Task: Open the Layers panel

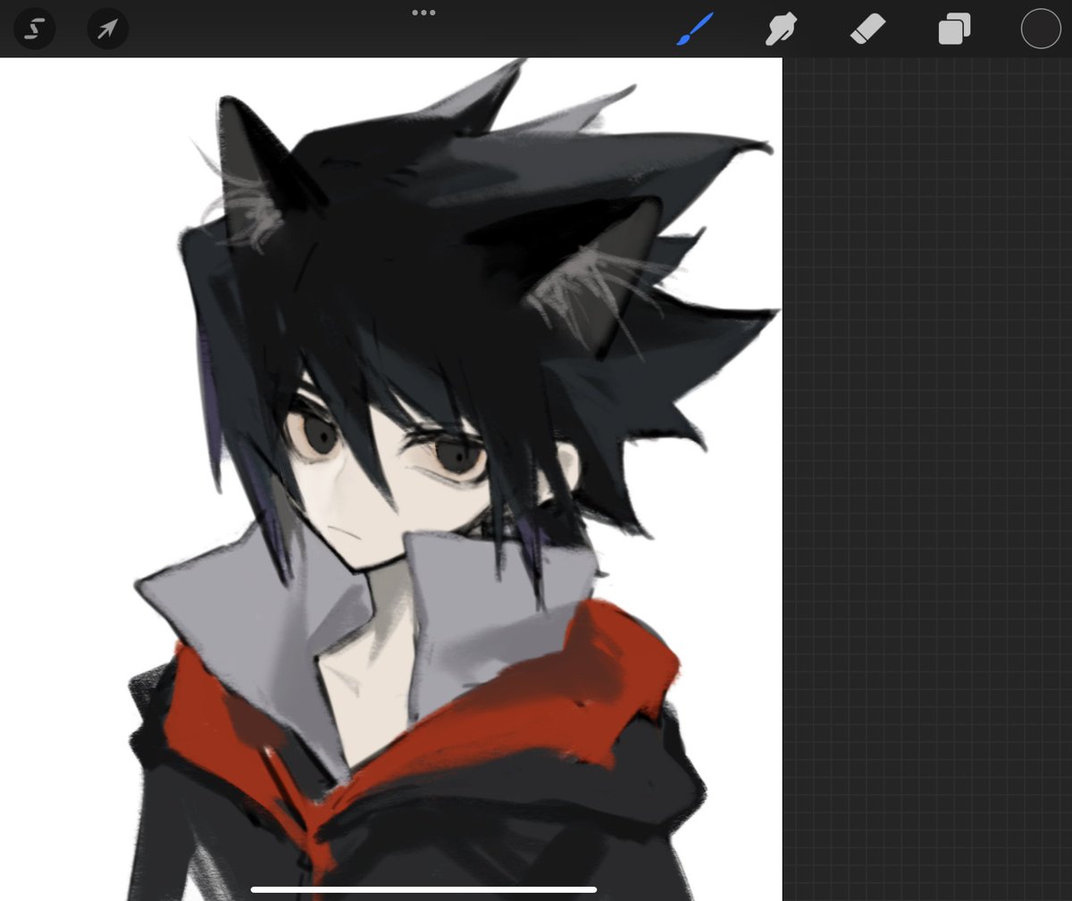Action: pyautogui.click(x=951, y=29)
